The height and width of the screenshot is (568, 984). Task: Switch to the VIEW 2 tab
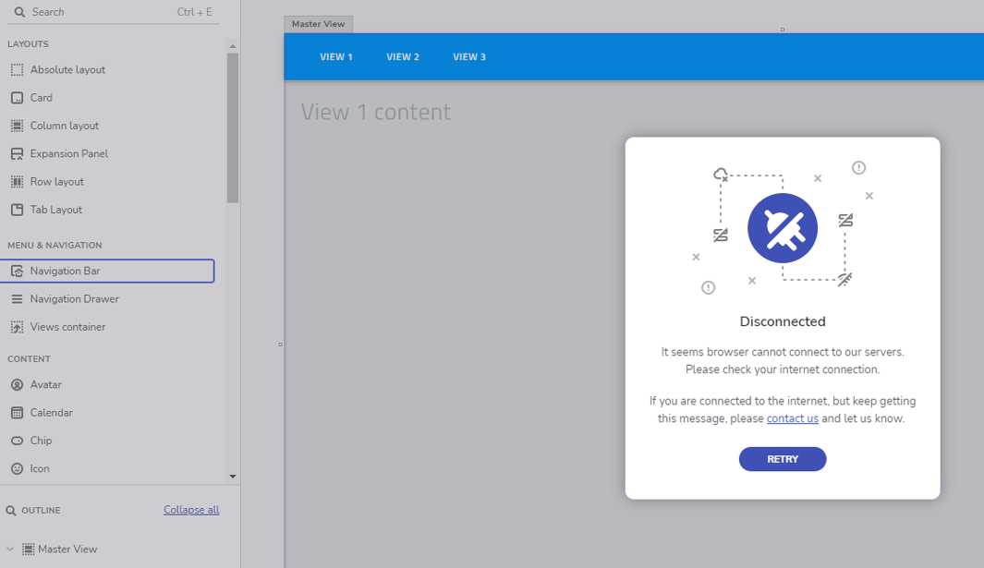click(x=403, y=57)
